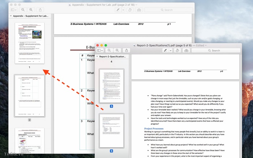Select page 3 thumbnail in Appendix sidebar
This screenshot has height=158, width=253.
(30, 141)
